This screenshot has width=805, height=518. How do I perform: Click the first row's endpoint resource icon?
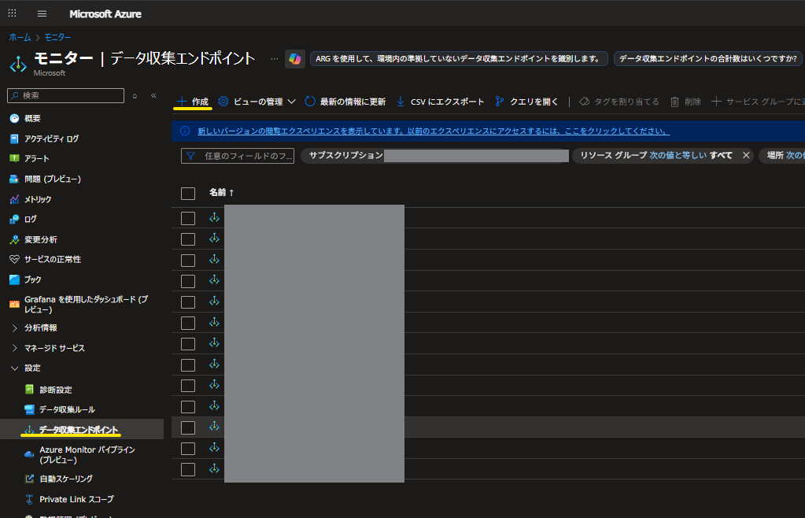point(215,218)
